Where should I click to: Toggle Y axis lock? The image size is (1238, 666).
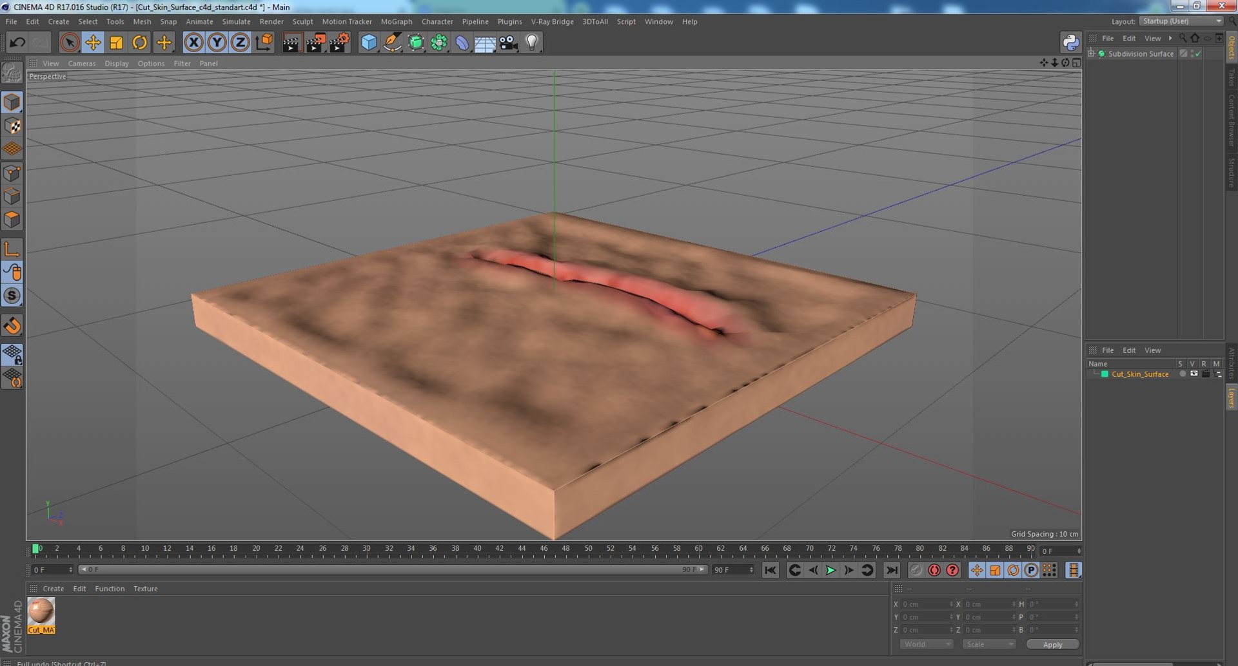[x=217, y=43]
